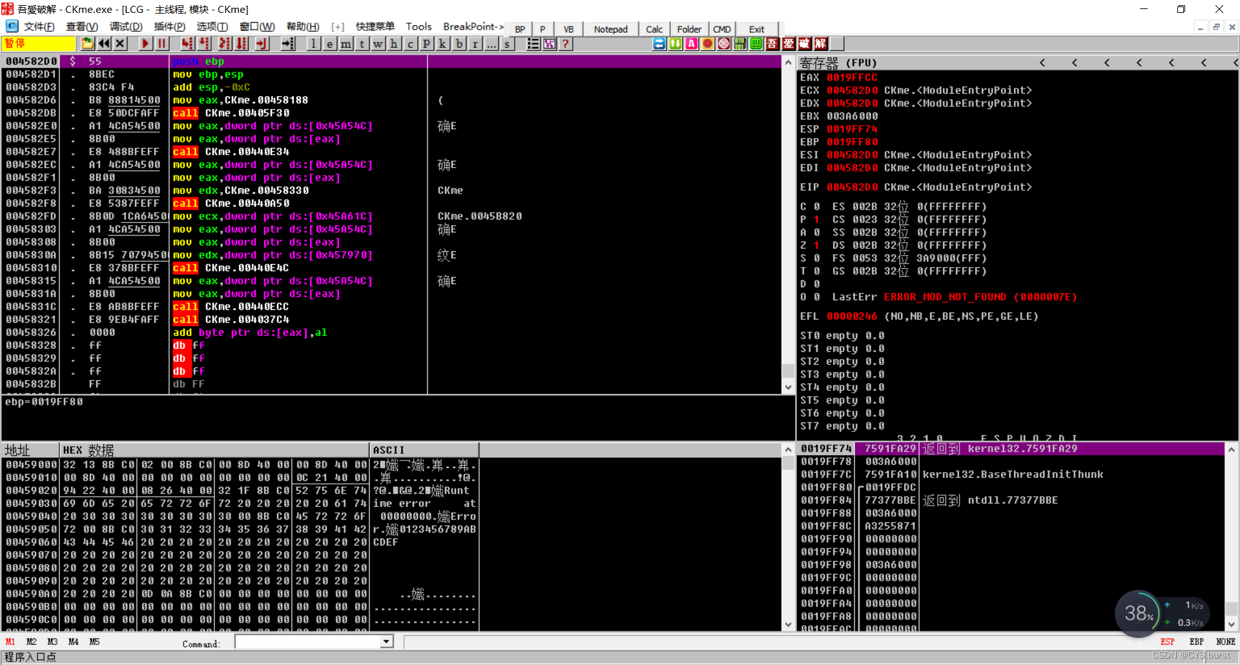
Task: Open the Log window
Action: 313,43
